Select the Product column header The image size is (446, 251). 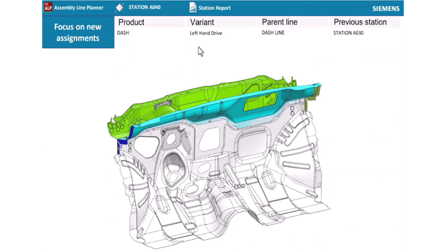point(131,22)
